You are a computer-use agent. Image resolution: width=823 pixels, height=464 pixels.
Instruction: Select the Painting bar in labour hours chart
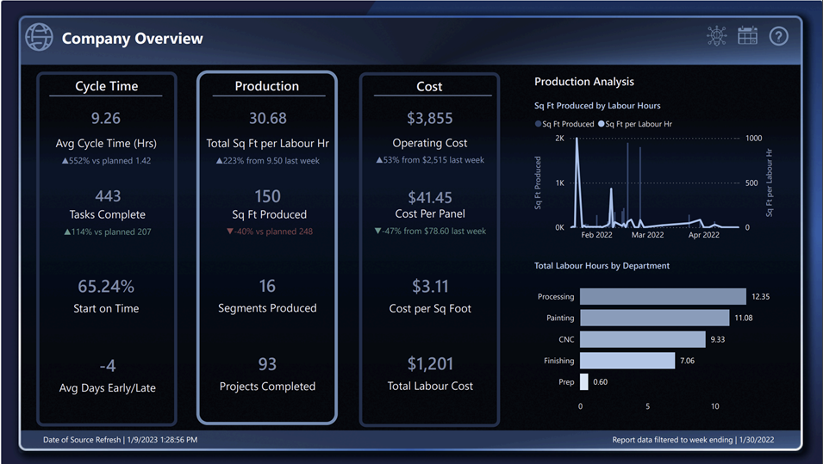coord(654,318)
